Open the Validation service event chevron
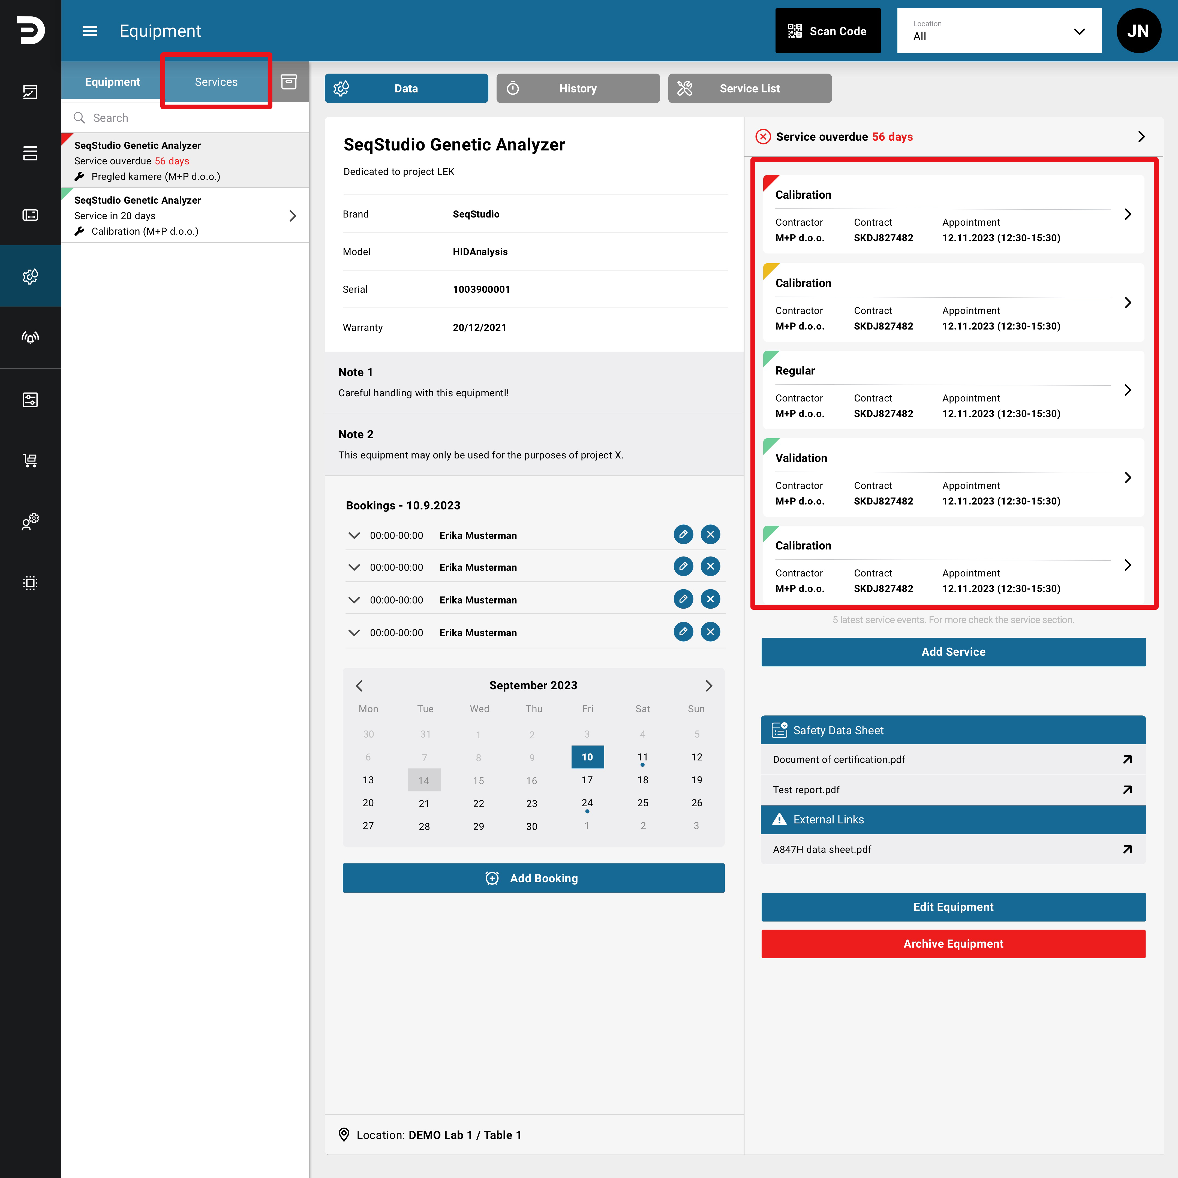1178x1178 pixels. pos(1127,478)
